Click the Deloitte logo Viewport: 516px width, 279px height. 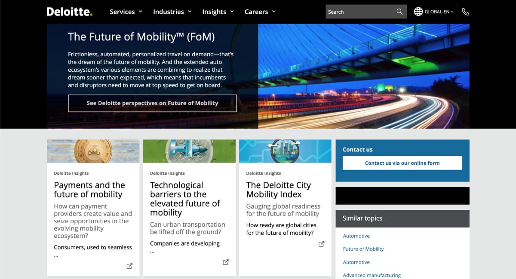coord(69,12)
